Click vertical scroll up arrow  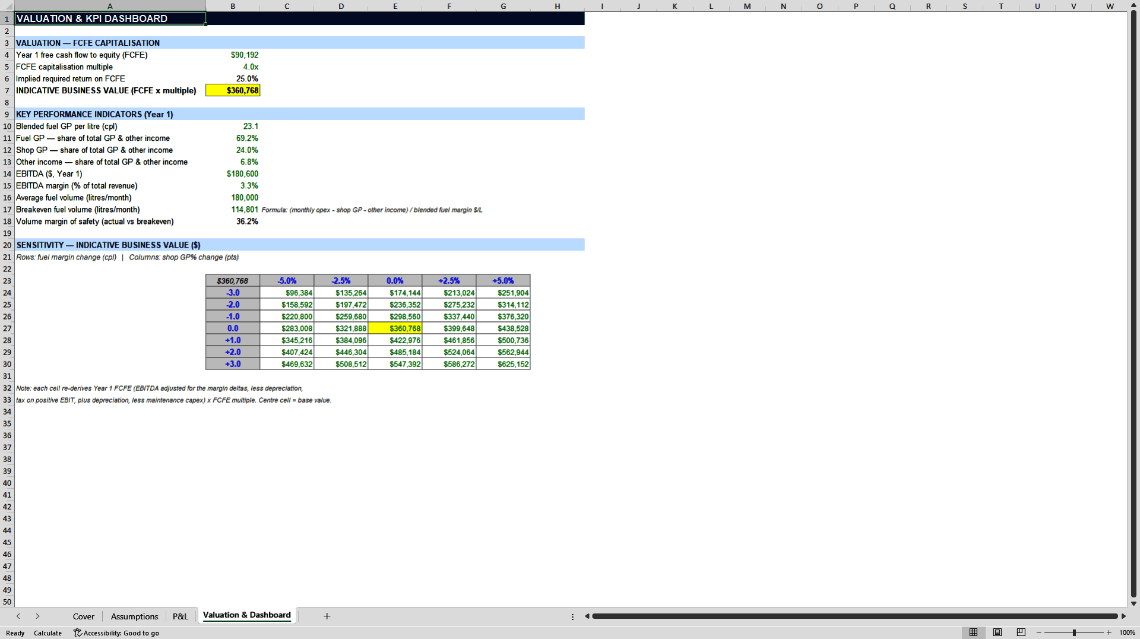click(1133, 5)
